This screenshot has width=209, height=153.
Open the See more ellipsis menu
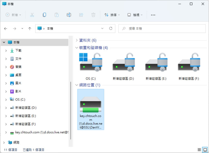click(x=153, y=15)
